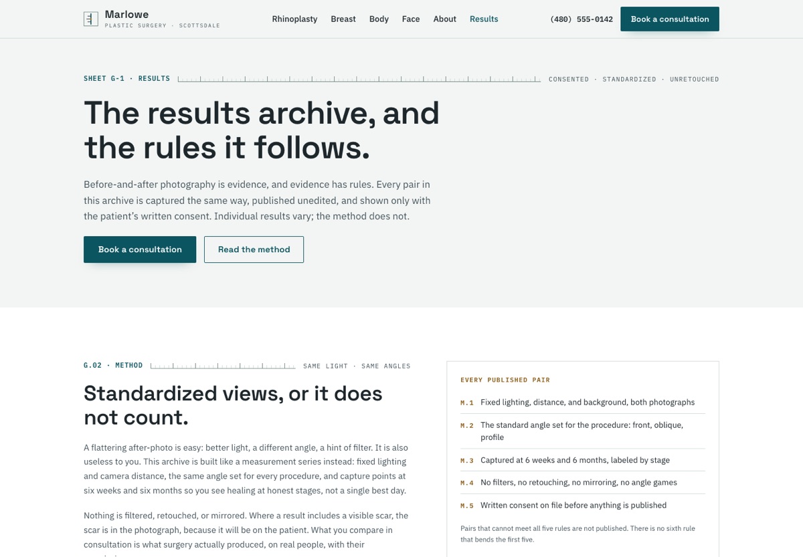Open the Read the method button
Screen dimensions: 803x557
coord(254,249)
